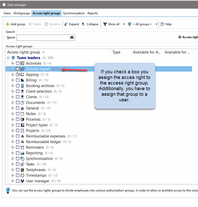Select the Access rights radio button

[180, 37]
